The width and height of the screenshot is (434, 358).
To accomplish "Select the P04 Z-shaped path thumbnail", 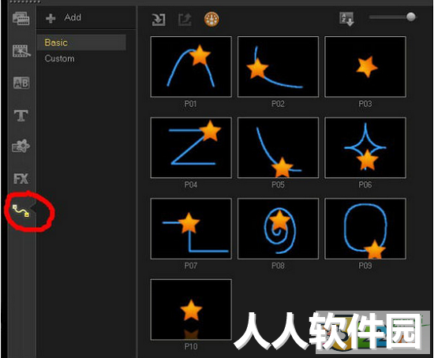I will click(x=191, y=147).
